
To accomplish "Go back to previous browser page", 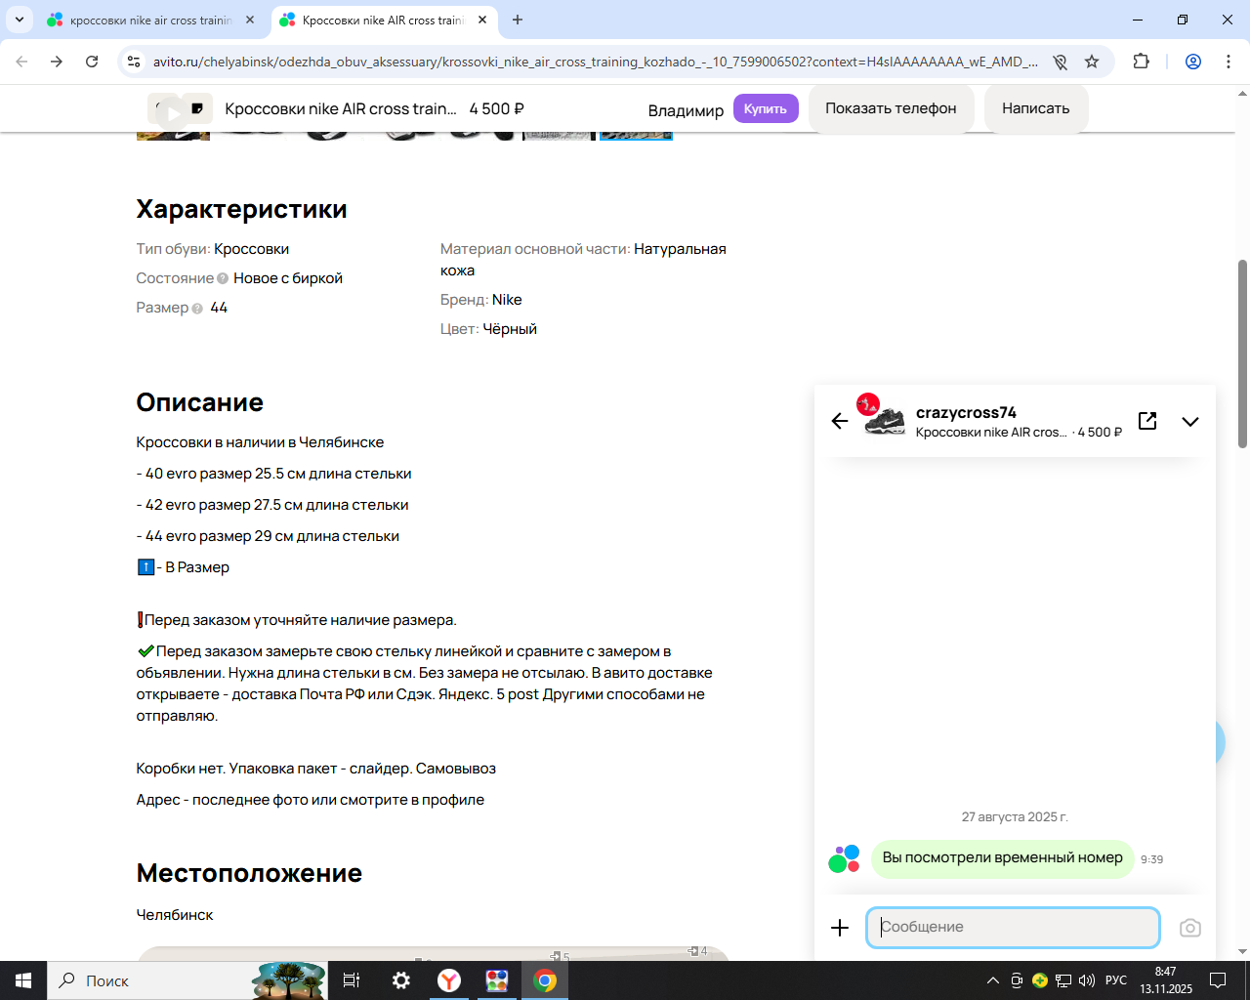I will [21, 62].
